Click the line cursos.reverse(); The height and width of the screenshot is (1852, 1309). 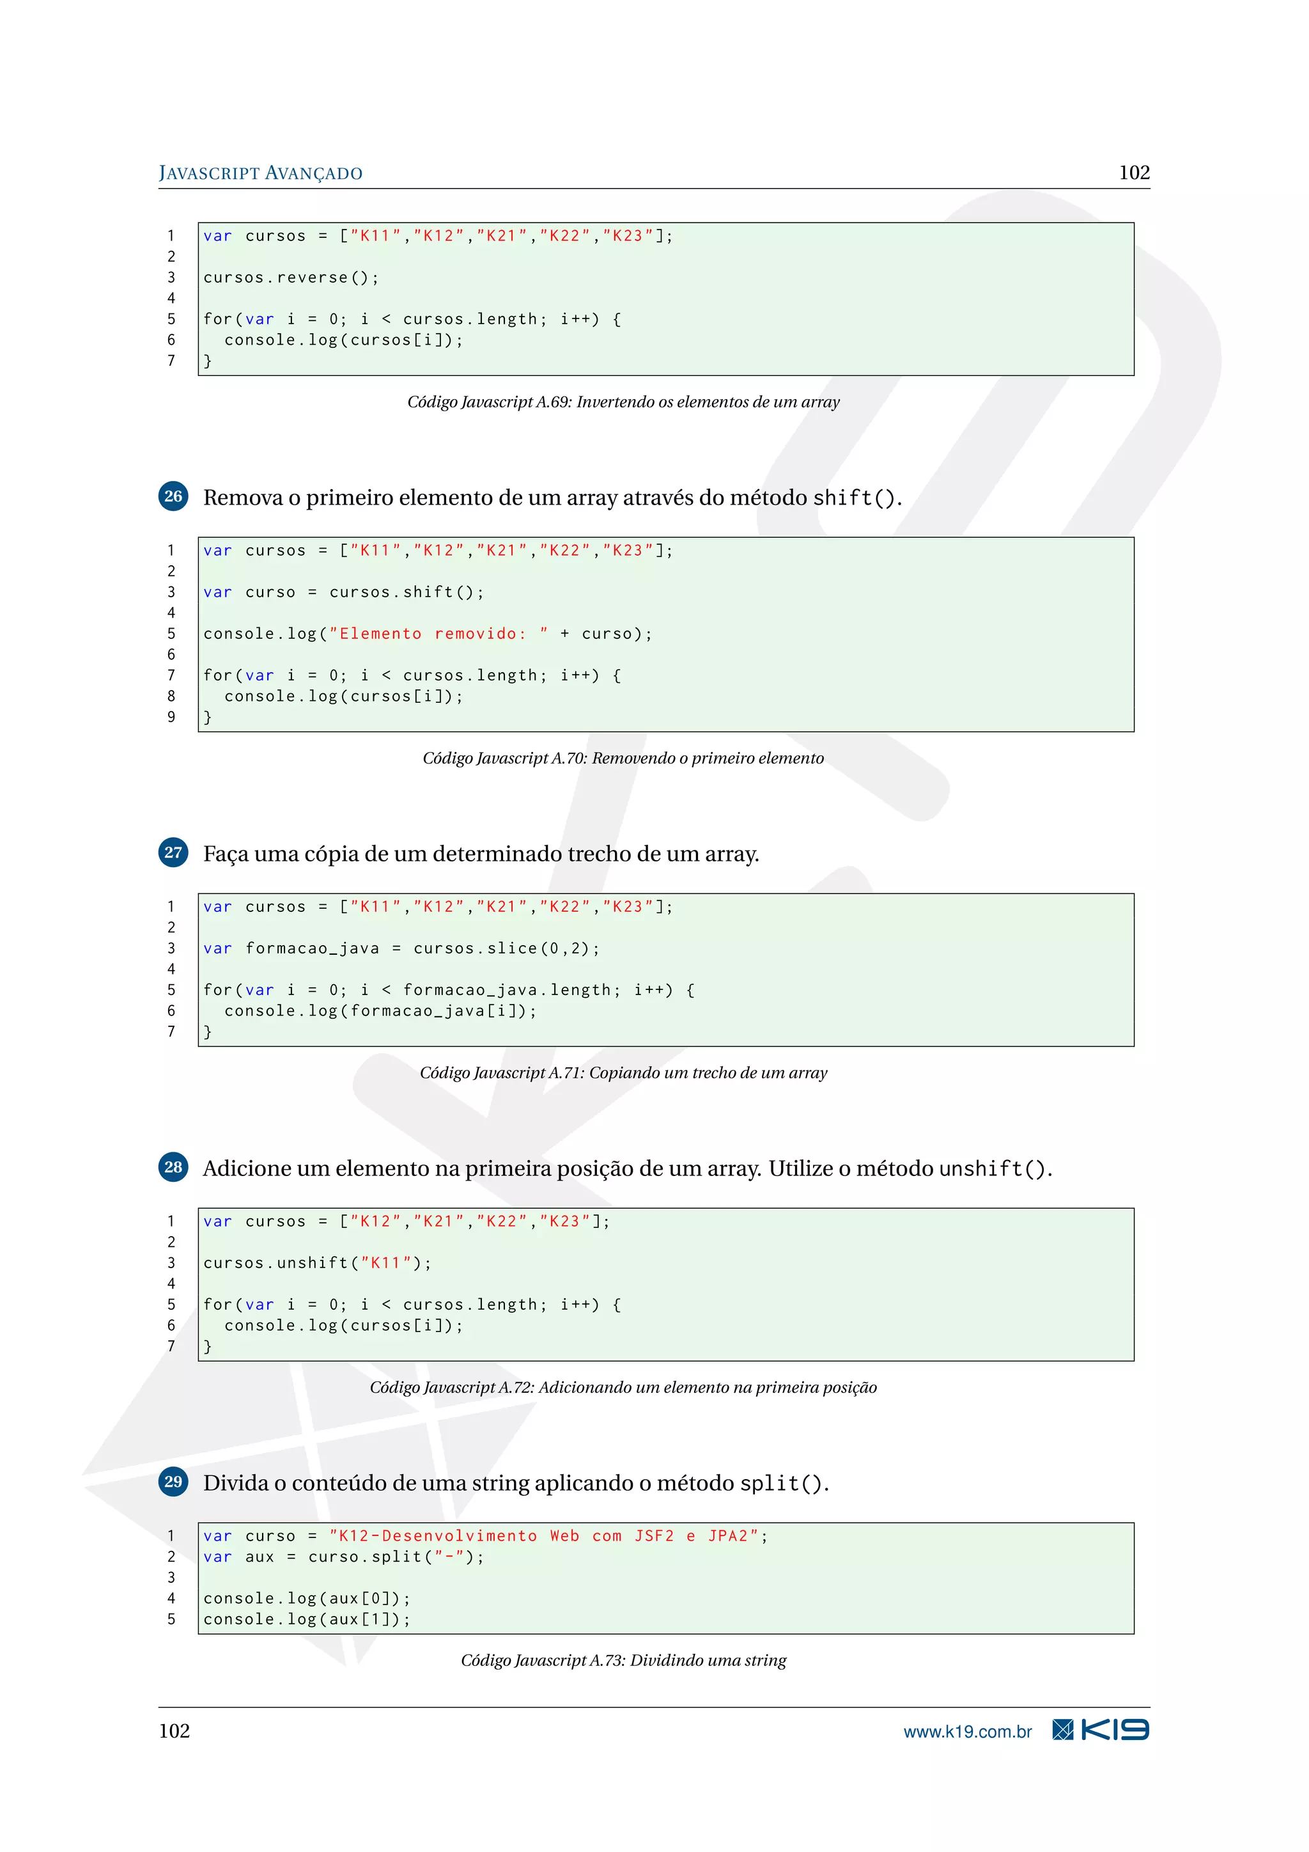291,278
